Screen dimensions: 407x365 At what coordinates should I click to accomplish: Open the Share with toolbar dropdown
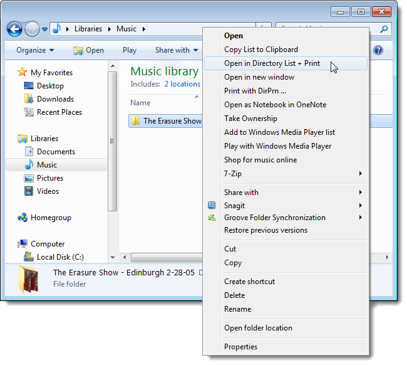coord(177,50)
